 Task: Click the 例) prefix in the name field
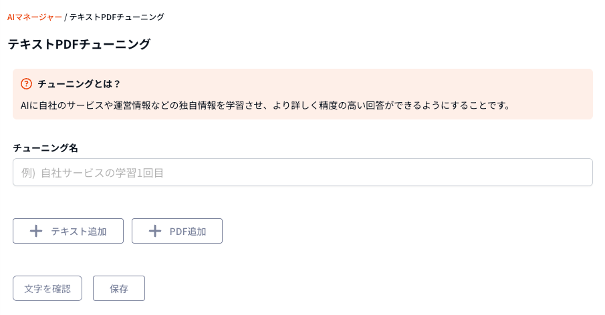pyautogui.click(x=28, y=173)
